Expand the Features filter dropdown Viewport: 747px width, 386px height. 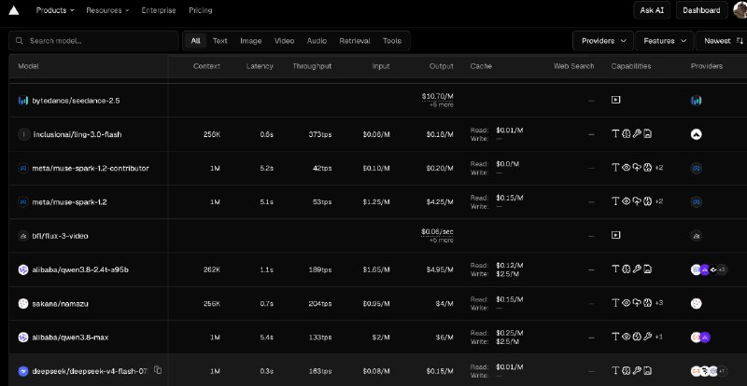click(665, 41)
